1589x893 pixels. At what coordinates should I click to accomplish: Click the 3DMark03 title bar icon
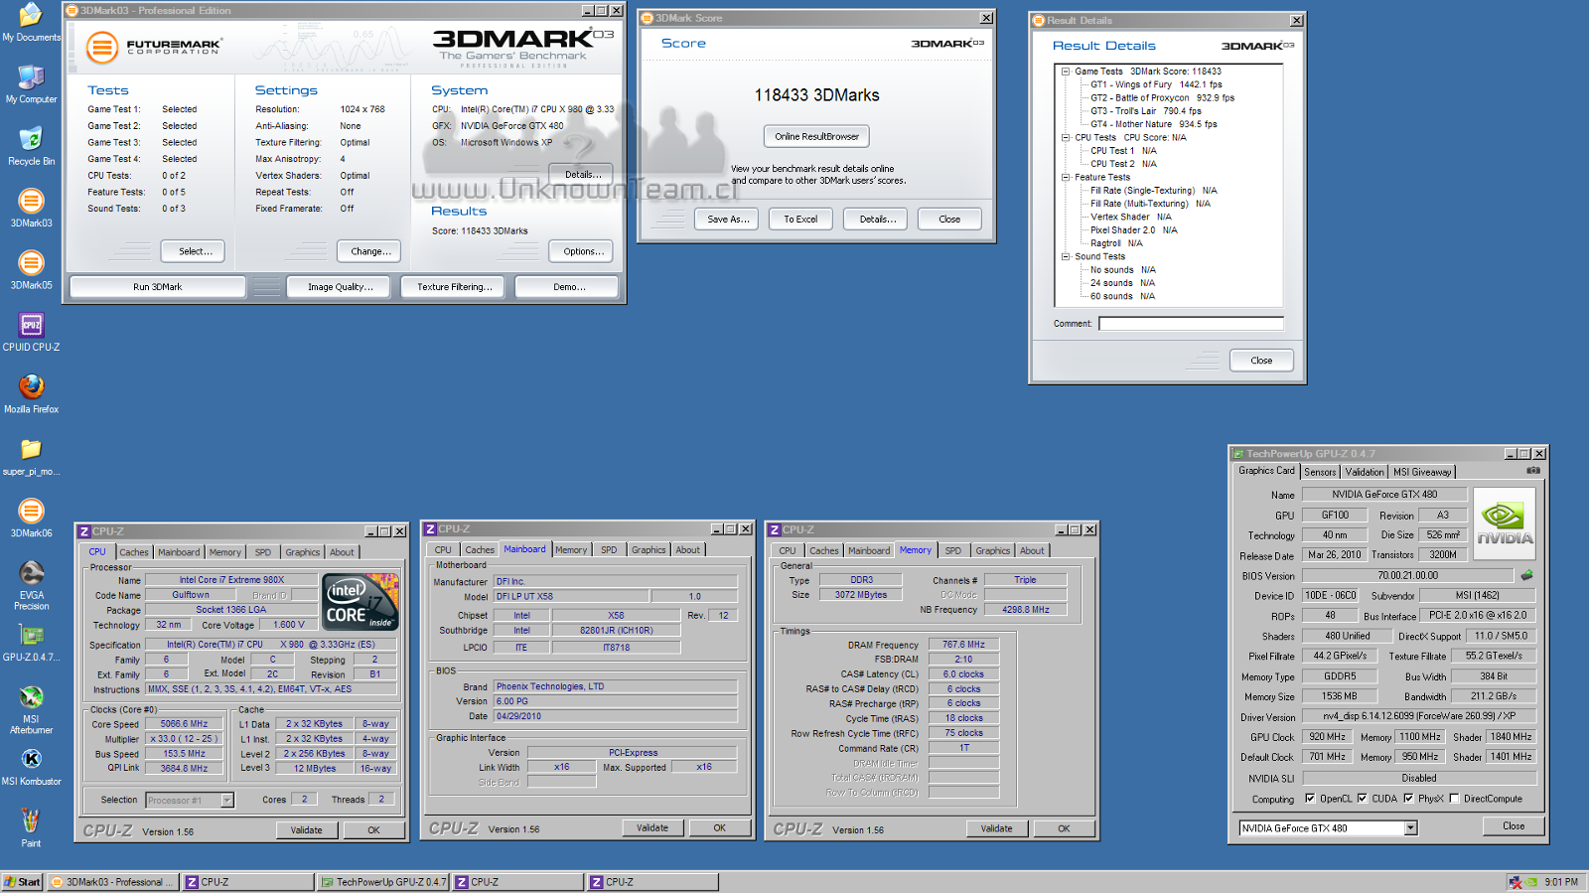click(72, 10)
